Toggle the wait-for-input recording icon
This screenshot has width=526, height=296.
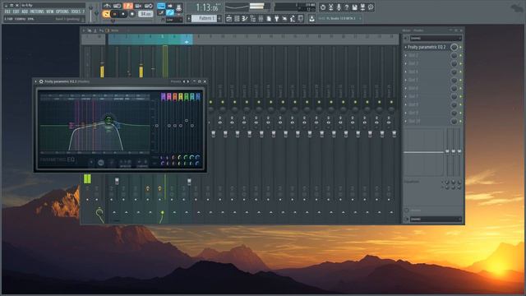(117, 6)
